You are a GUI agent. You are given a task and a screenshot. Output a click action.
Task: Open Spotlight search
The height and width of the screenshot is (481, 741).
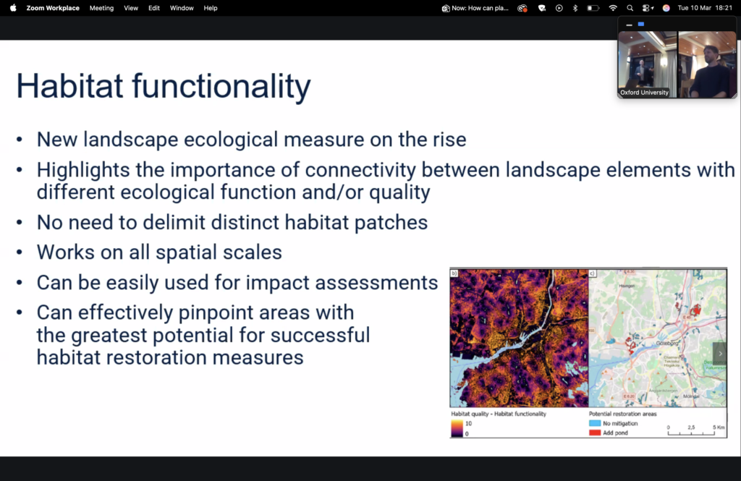pos(630,8)
